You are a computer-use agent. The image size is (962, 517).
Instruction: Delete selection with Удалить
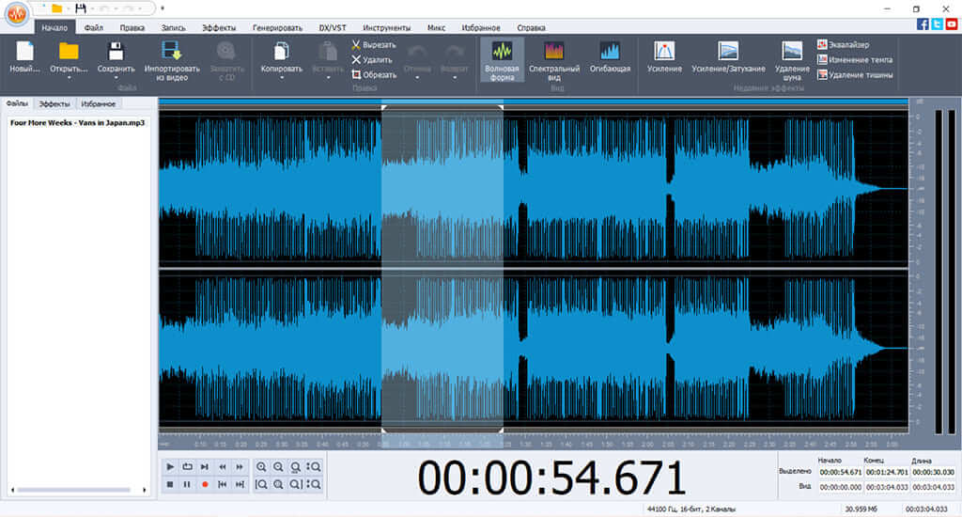click(x=372, y=60)
